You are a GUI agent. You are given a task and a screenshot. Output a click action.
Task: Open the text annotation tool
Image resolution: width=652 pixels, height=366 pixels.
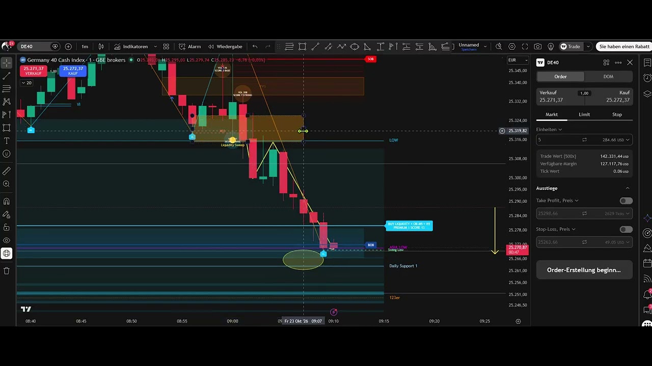[7, 141]
